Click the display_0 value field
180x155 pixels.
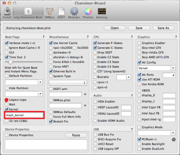click(x=169, y=95)
